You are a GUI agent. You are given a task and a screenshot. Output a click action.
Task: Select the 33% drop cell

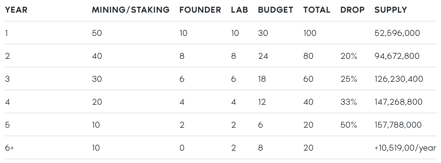click(x=349, y=102)
